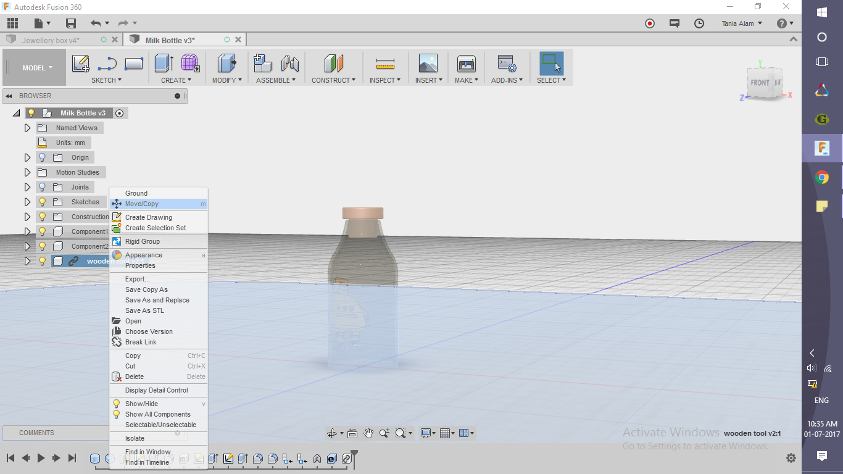Open the Grid and Snaps dropdown

point(448,433)
